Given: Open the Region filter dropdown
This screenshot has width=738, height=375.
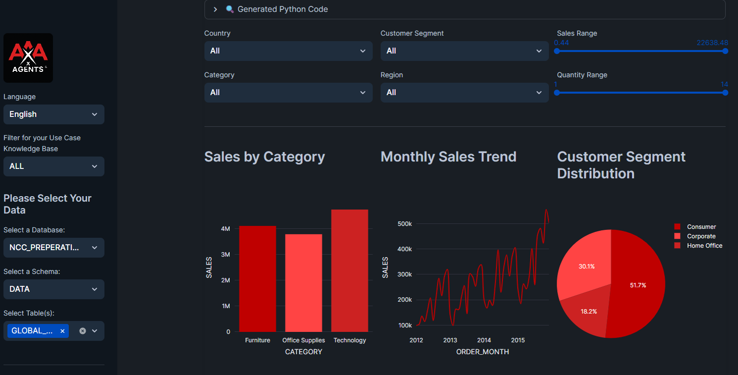Looking at the screenshot, I should point(464,93).
